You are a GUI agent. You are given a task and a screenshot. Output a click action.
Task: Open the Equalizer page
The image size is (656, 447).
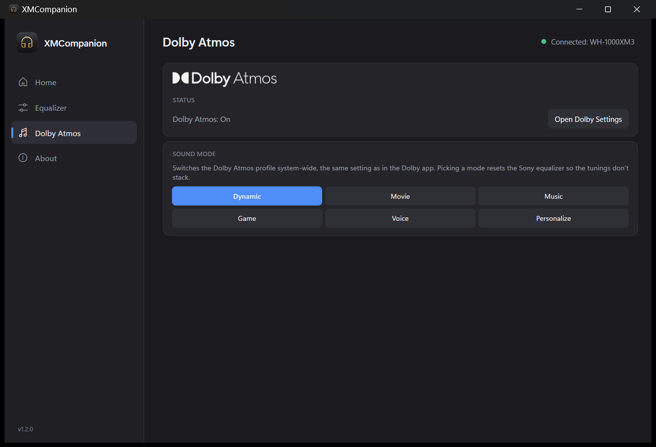[x=74, y=108]
